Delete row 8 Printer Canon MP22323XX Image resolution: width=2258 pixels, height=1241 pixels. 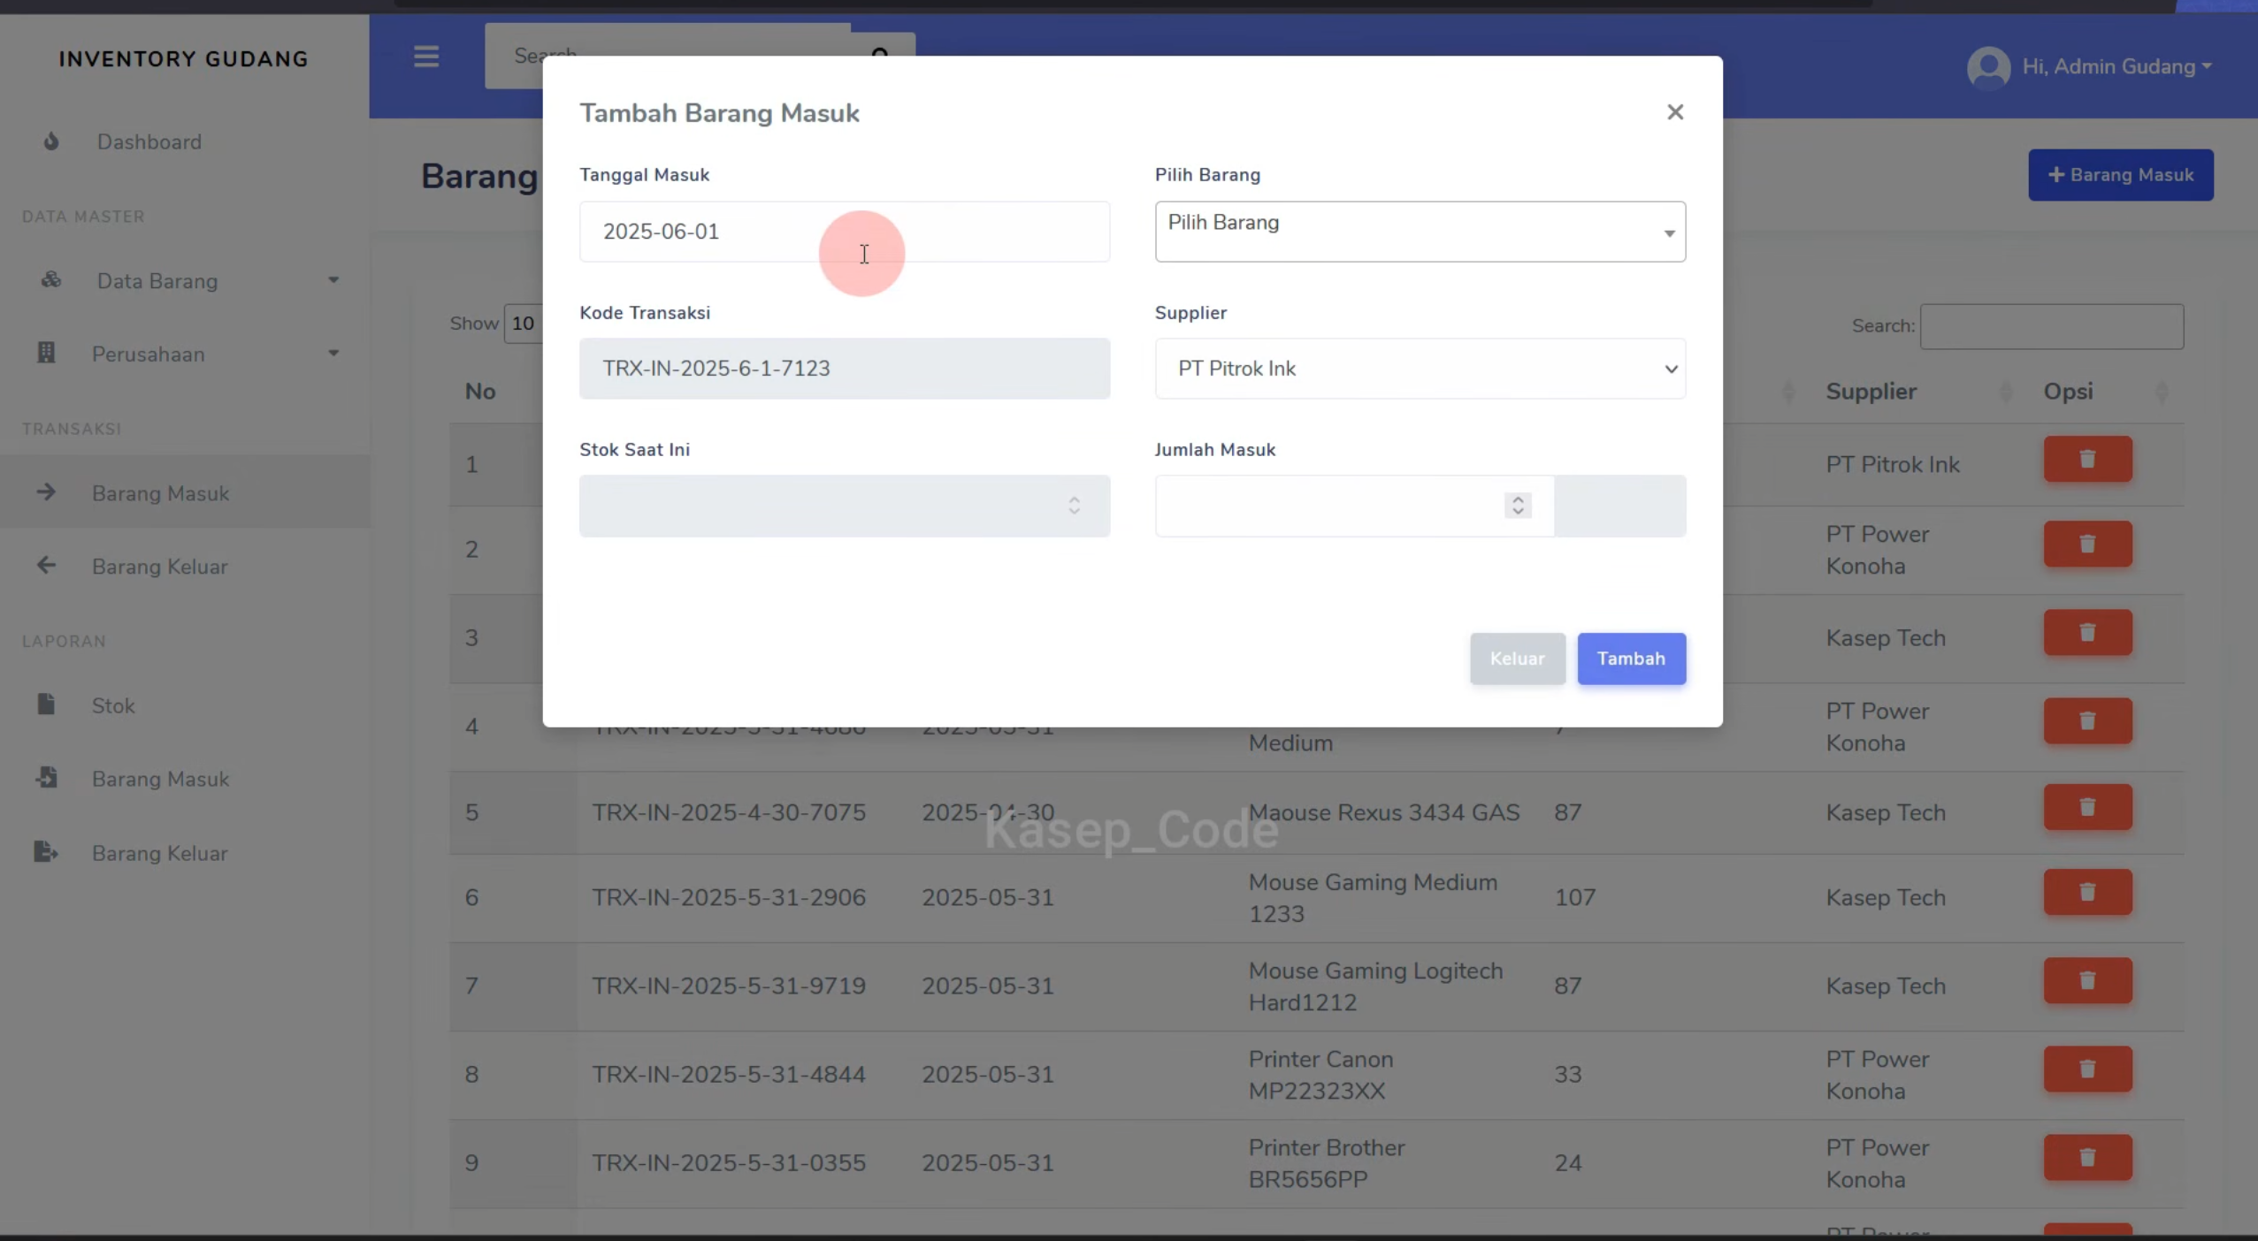(2087, 1070)
